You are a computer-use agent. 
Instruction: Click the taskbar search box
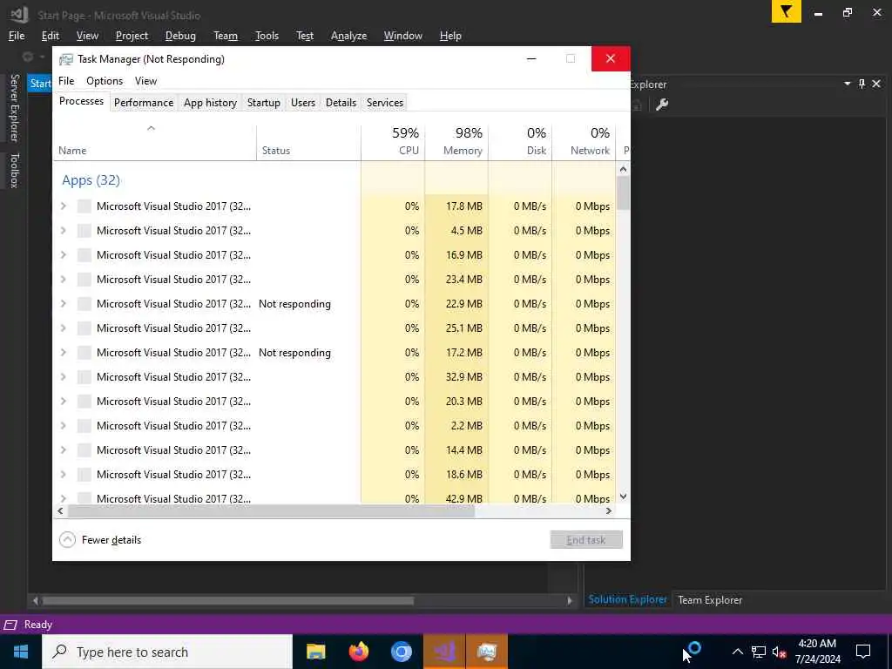[167, 652]
